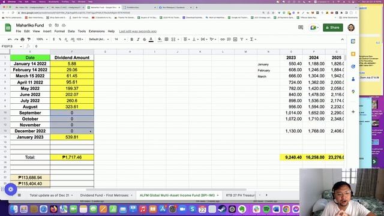
Task: Select the Total cell showing ₱1,717.46
Action: [72, 157]
